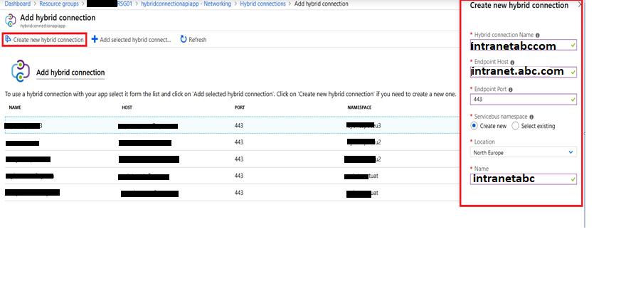Click green checkmark in Hybrid connection Name field

pos(573,46)
